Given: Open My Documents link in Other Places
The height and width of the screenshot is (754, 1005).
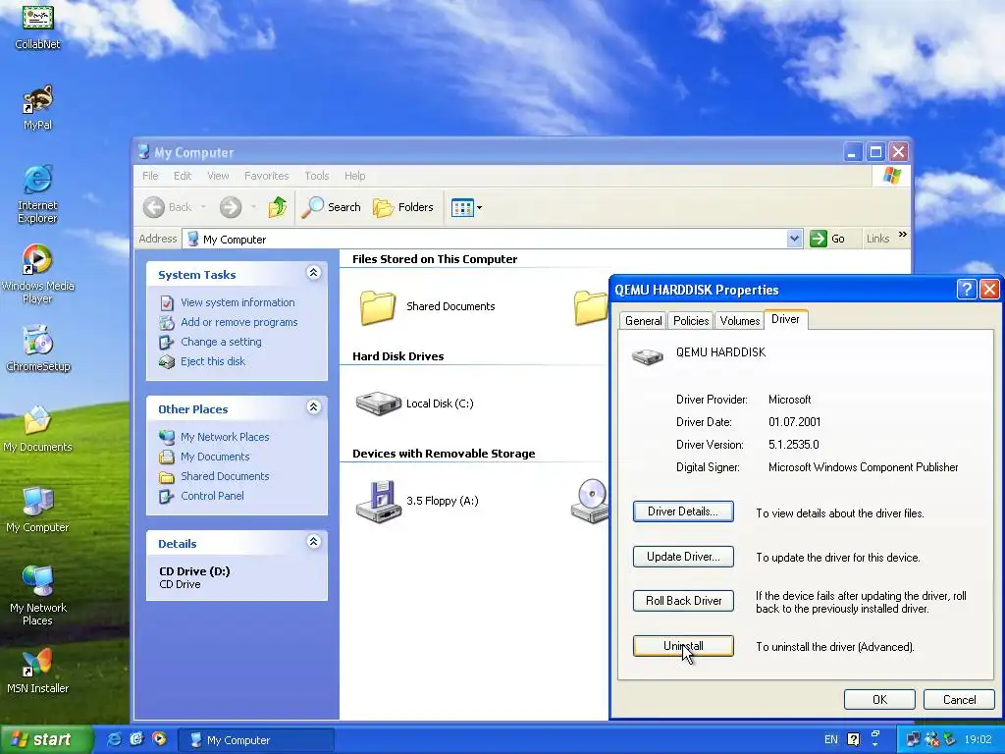Looking at the screenshot, I should (x=215, y=457).
